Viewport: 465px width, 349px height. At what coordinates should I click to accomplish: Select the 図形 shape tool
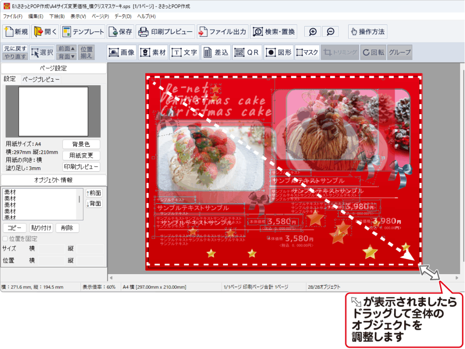click(x=278, y=52)
